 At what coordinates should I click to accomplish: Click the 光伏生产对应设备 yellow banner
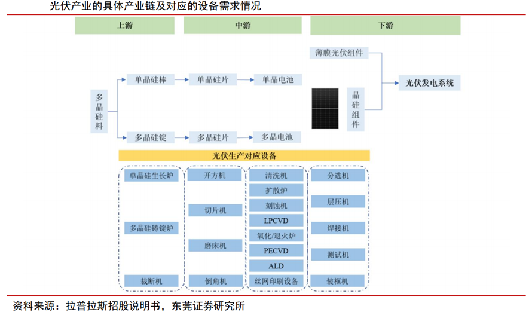[x=244, y=155]
